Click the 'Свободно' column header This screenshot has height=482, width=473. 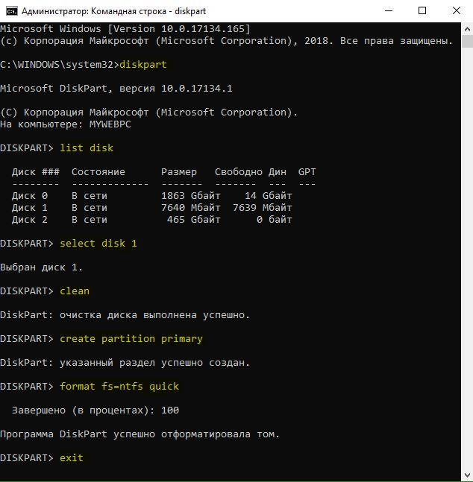pyautogui.click(x=238, y=172)
